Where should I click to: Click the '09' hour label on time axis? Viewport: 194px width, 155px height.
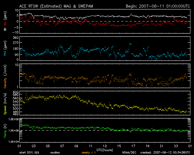[x=76, y=146]
